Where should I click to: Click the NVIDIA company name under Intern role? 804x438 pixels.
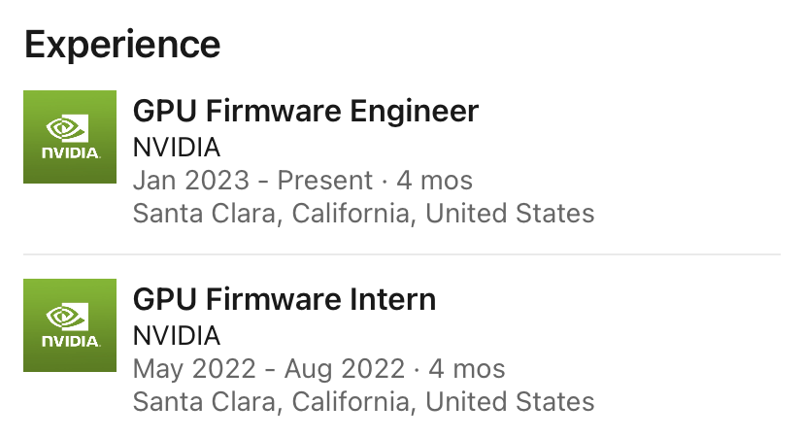point(176,336)
